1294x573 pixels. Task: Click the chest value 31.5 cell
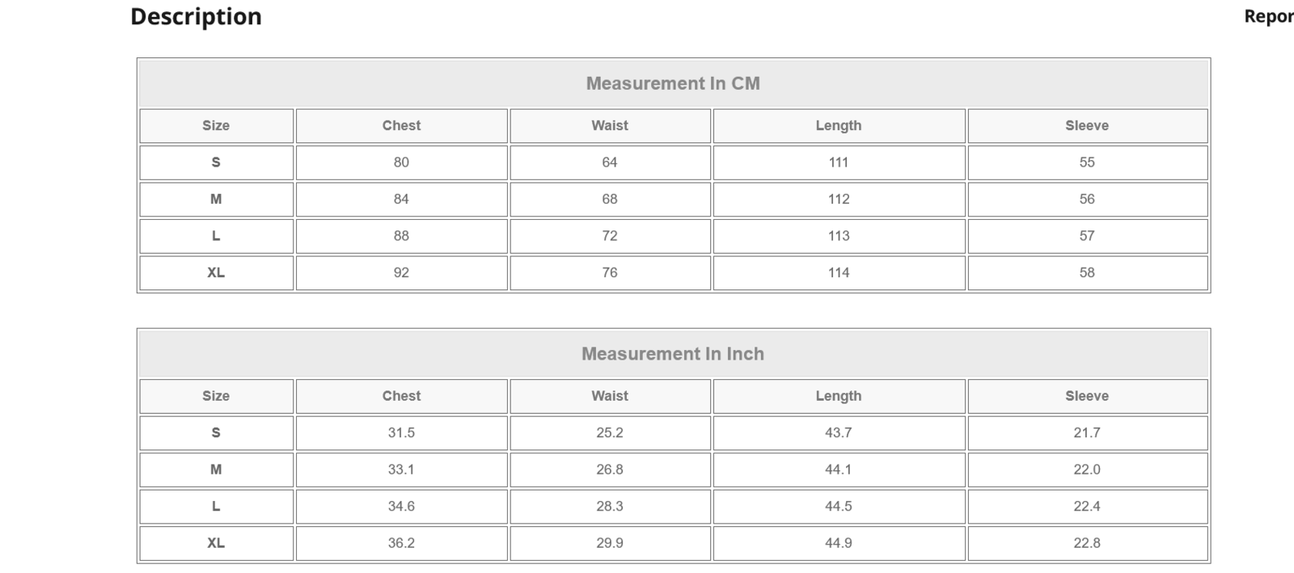(401, 433)
